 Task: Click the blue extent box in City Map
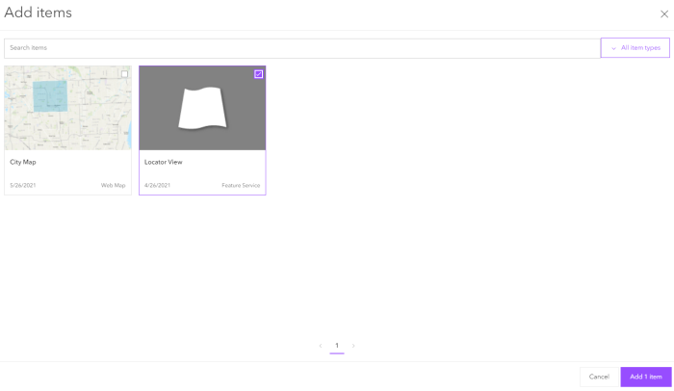pyautogui.click(x=50, y=96)
